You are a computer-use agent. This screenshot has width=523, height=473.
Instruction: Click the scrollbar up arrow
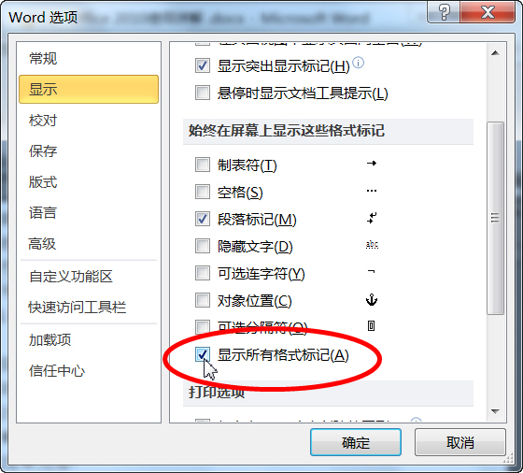[495, 53]
